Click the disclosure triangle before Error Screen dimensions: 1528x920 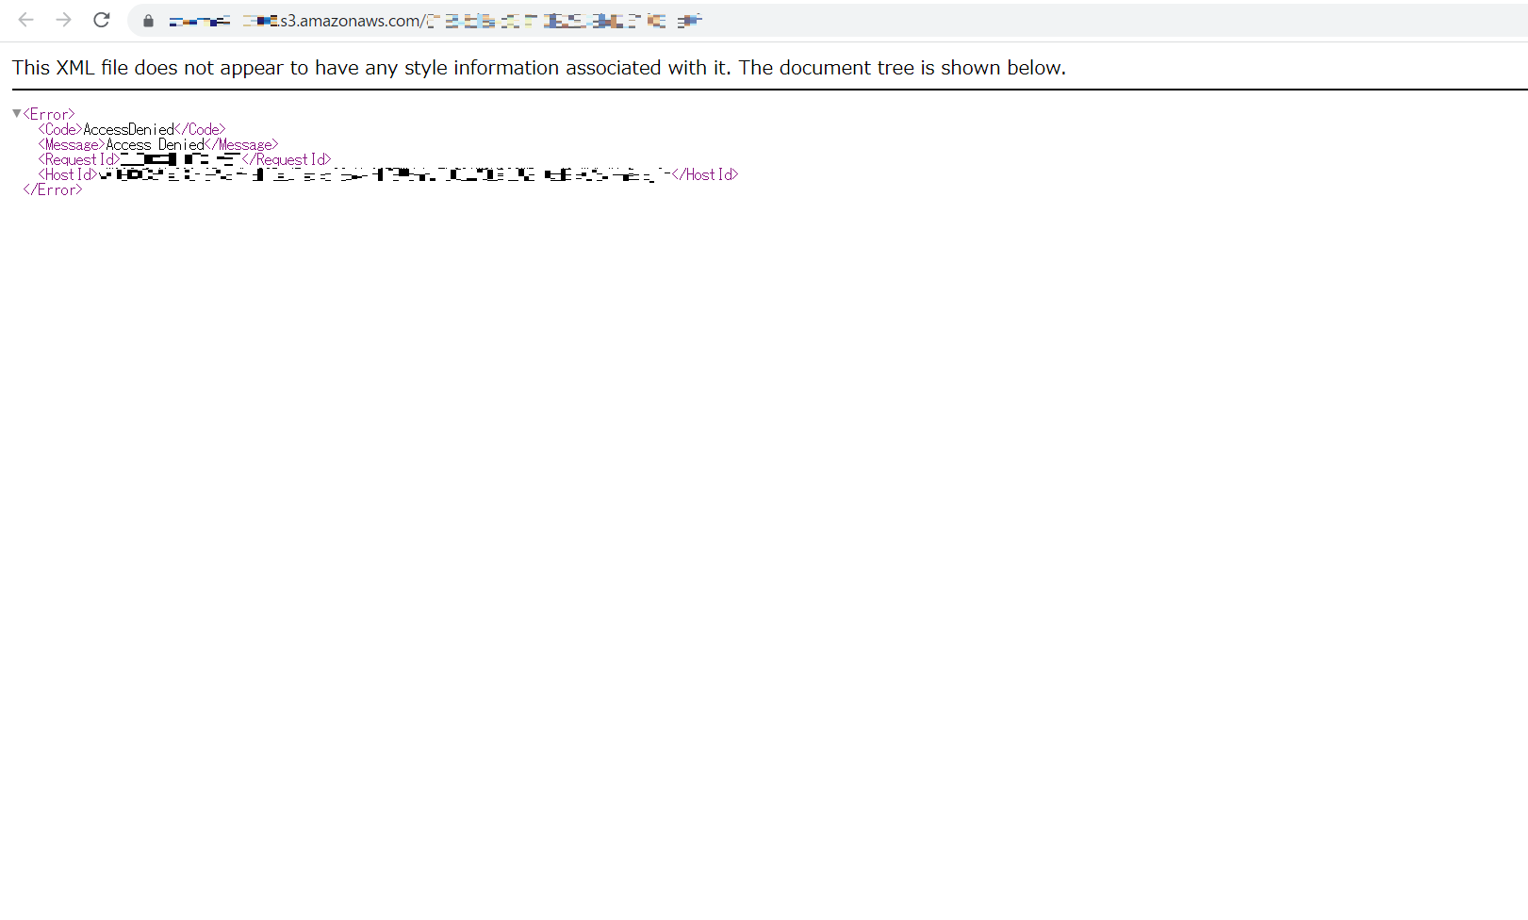coord(16,112)
